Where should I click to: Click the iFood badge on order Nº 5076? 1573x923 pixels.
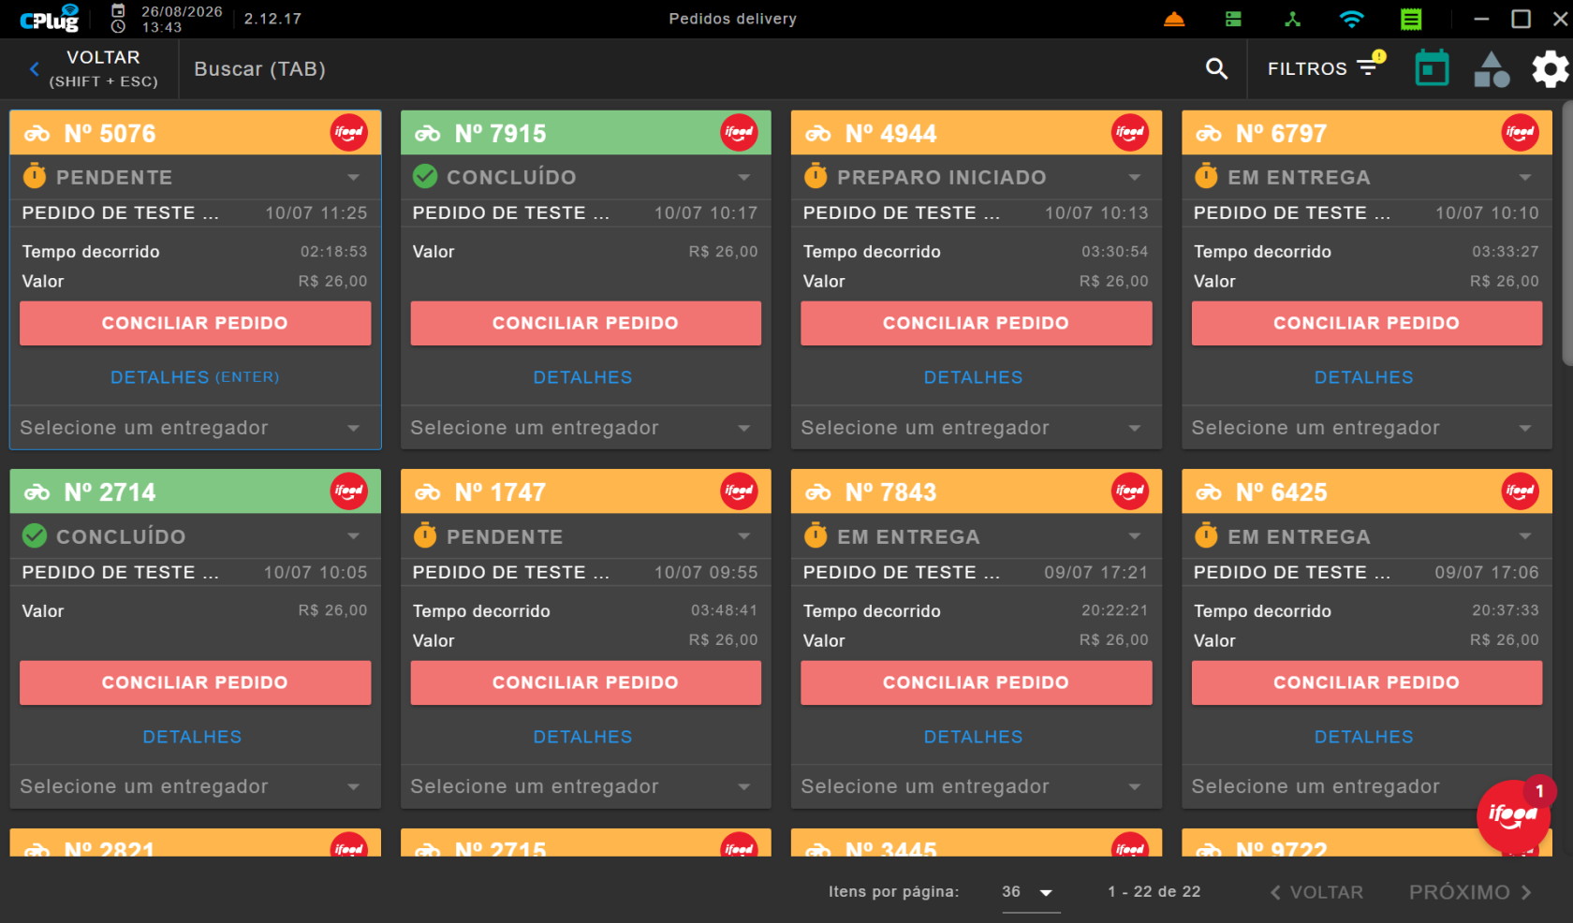[349, 133]
